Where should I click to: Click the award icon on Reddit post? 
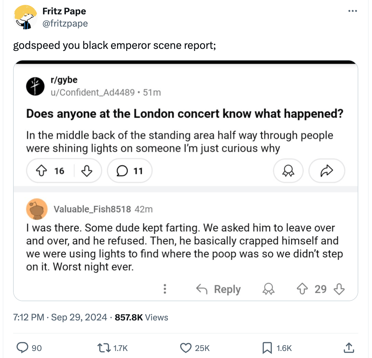point(288,171)
